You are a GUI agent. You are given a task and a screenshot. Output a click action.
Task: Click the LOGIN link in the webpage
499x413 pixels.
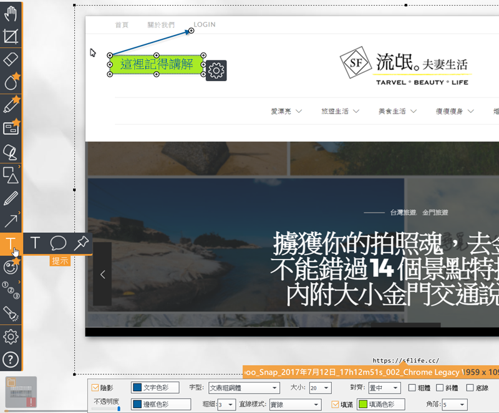(204, 25)
